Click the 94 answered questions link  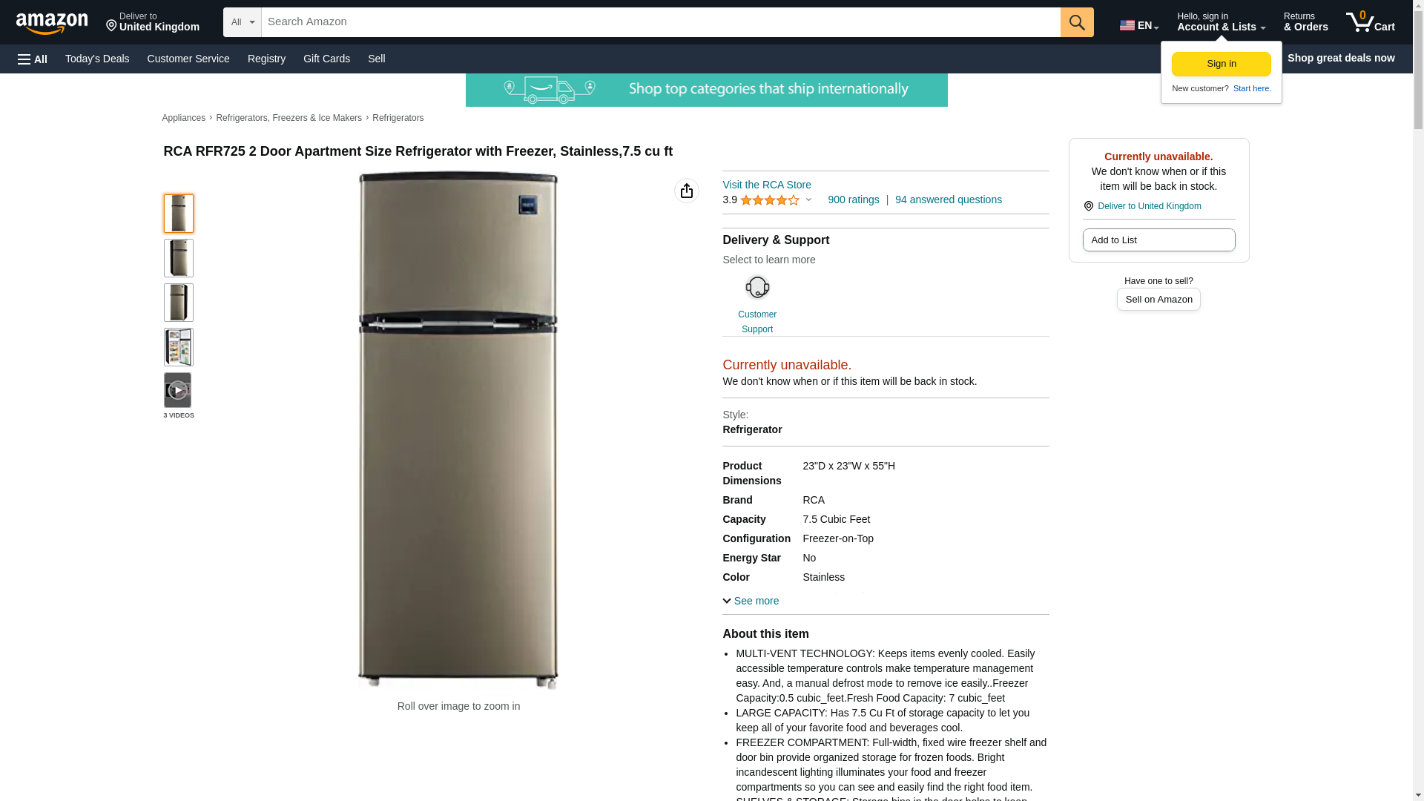(x=948, y=200)
